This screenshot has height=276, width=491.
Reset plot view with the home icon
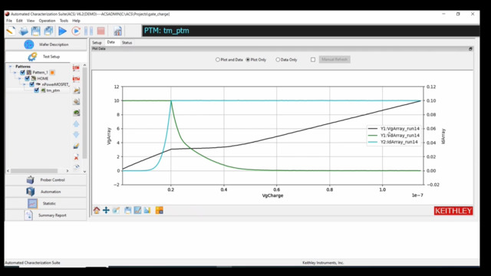pyautogui.click(x=97, y=210)
